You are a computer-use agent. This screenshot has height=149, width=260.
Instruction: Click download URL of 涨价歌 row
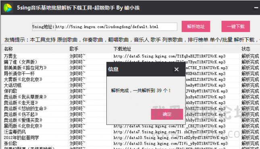click(x=171, y=143)
